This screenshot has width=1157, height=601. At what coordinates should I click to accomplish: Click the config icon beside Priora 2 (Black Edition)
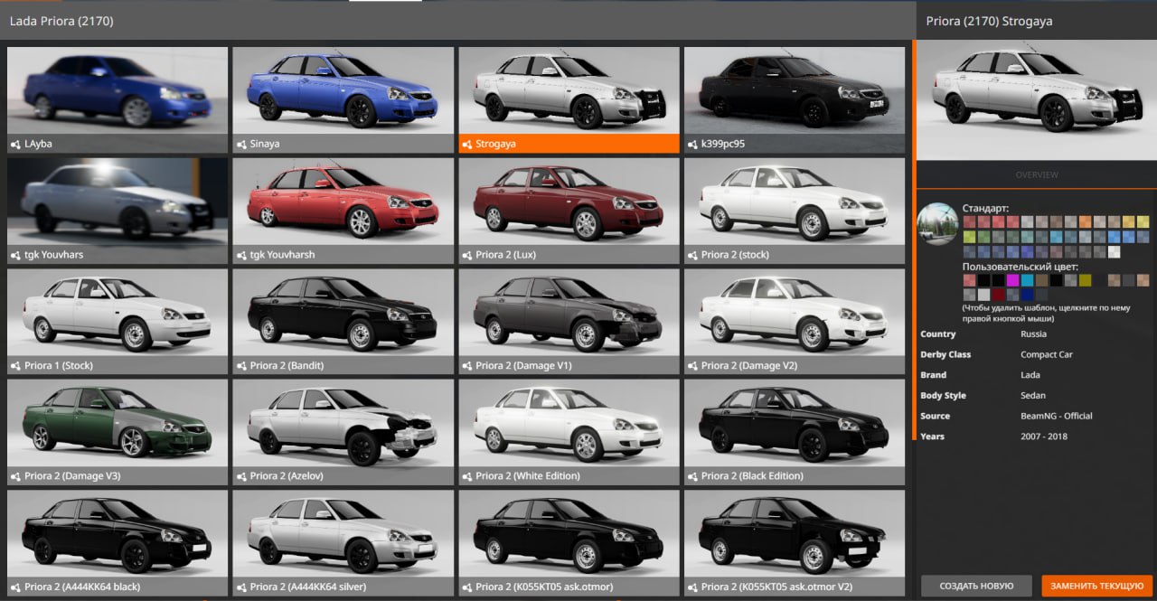(693, 476)
